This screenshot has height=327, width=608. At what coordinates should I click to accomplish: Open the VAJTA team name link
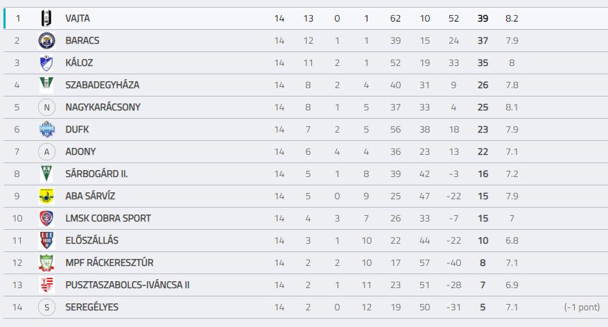coord(78,18)
